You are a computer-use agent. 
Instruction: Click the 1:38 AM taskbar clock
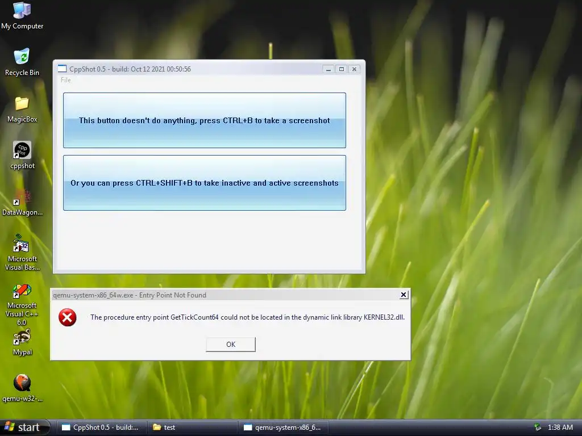560,427
